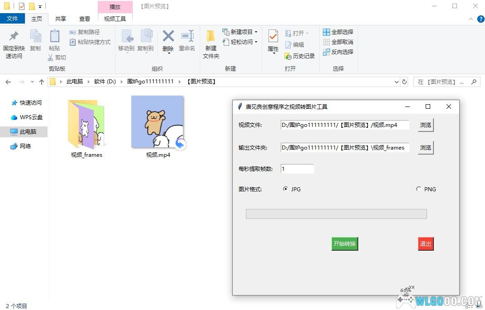
Task: Open the 查看 ribbon tab
Action: (84, 19)
